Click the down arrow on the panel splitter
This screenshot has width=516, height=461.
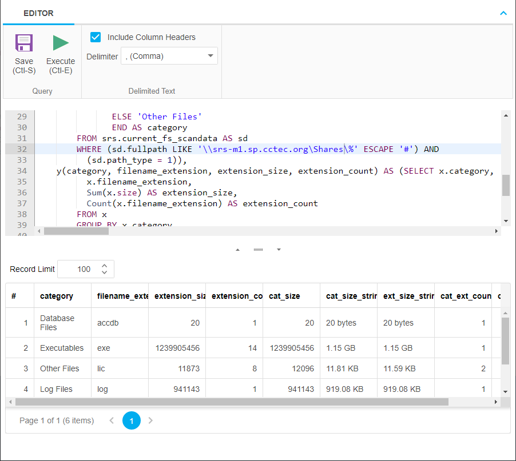pyautogui.click(x=279, y=249)
